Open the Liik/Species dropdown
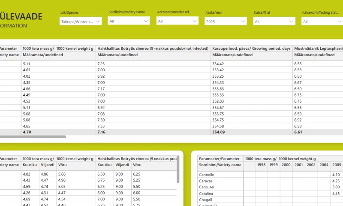Viewport: 343px width, 206px height. coord(81,21)
